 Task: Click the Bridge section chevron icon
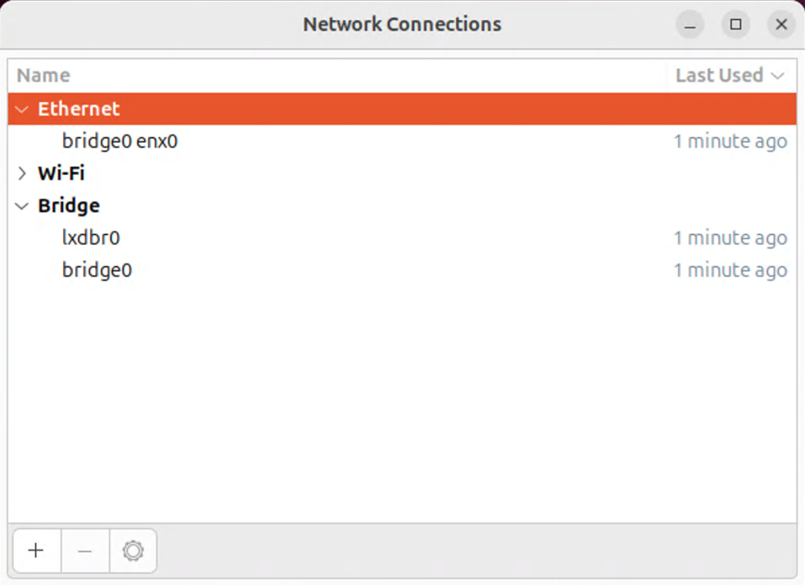coord(21,205)
